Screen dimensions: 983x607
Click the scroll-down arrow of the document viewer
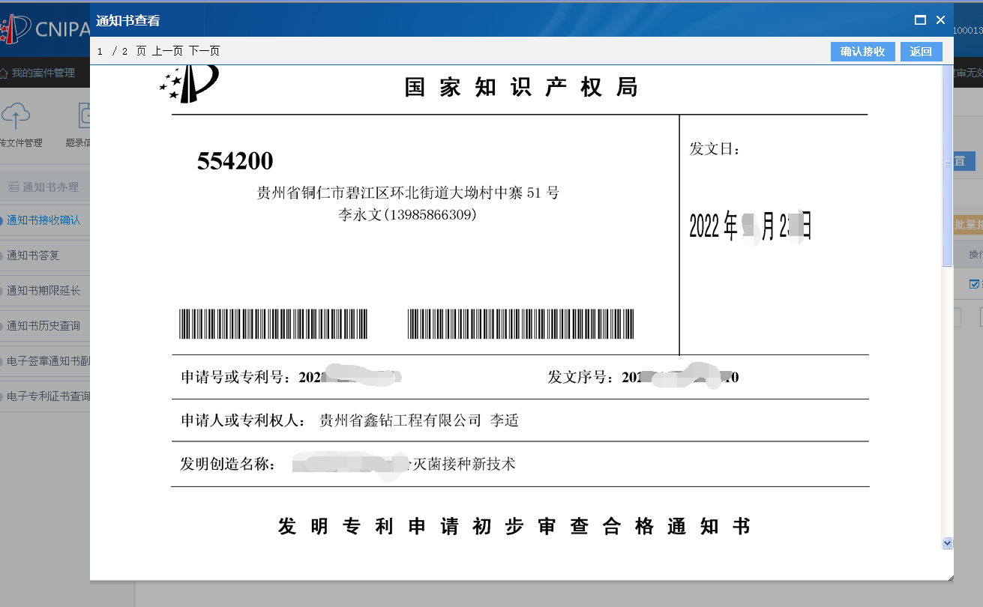coord(947,543)
